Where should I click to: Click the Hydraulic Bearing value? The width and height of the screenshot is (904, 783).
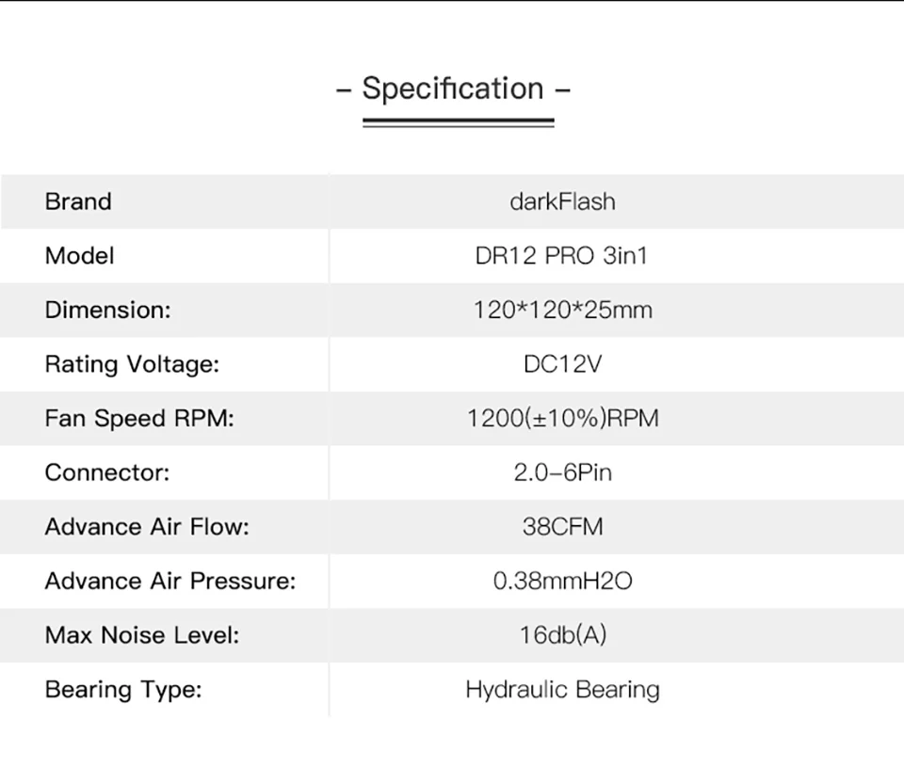click(562, 690)
